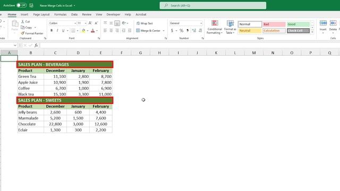Expand the cell Styles gallery
Screen dimensions: 340x191
(312, 32)
